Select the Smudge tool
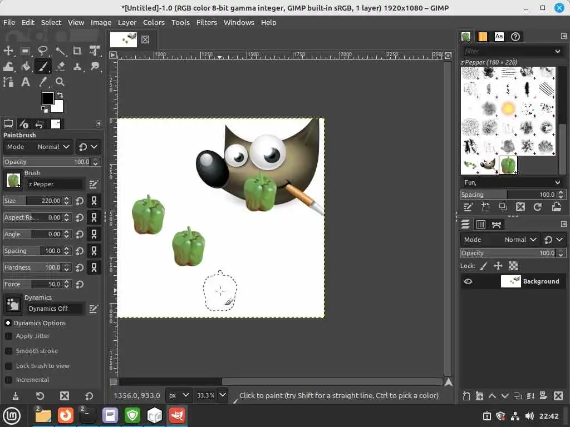Screen dimensions: 570x427 pos(95,67)
